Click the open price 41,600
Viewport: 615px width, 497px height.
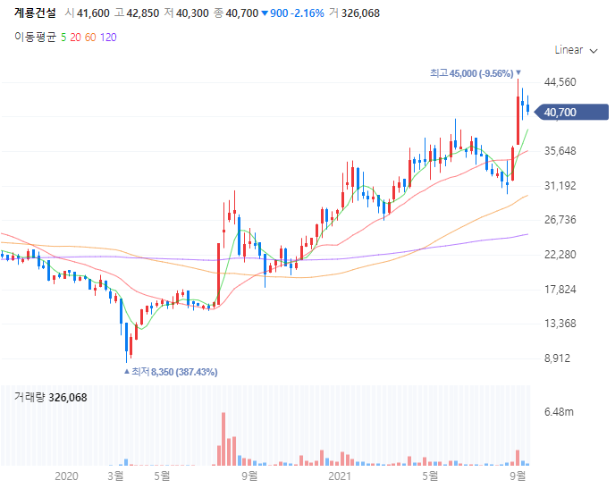click(93, 13)
